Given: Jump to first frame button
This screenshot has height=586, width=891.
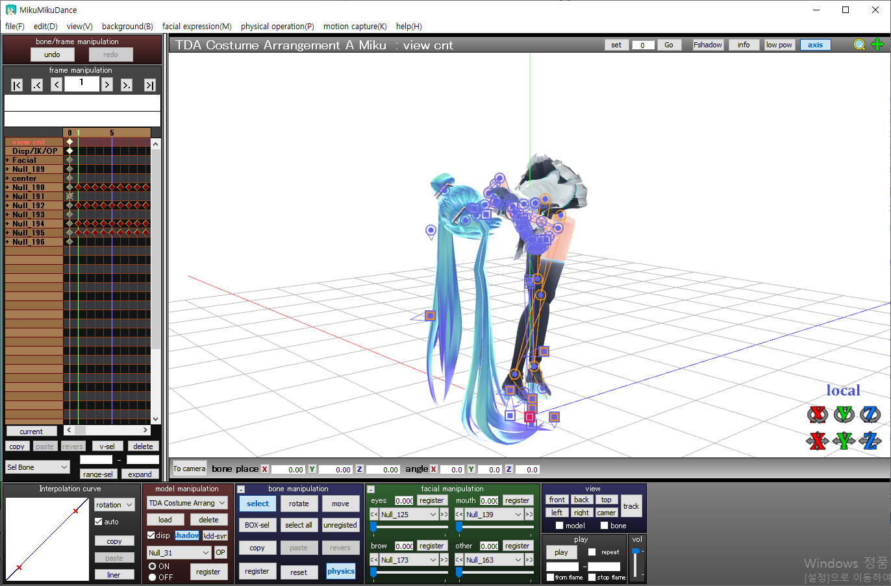Looking at the screenshot, I should (x=17, y=85).
